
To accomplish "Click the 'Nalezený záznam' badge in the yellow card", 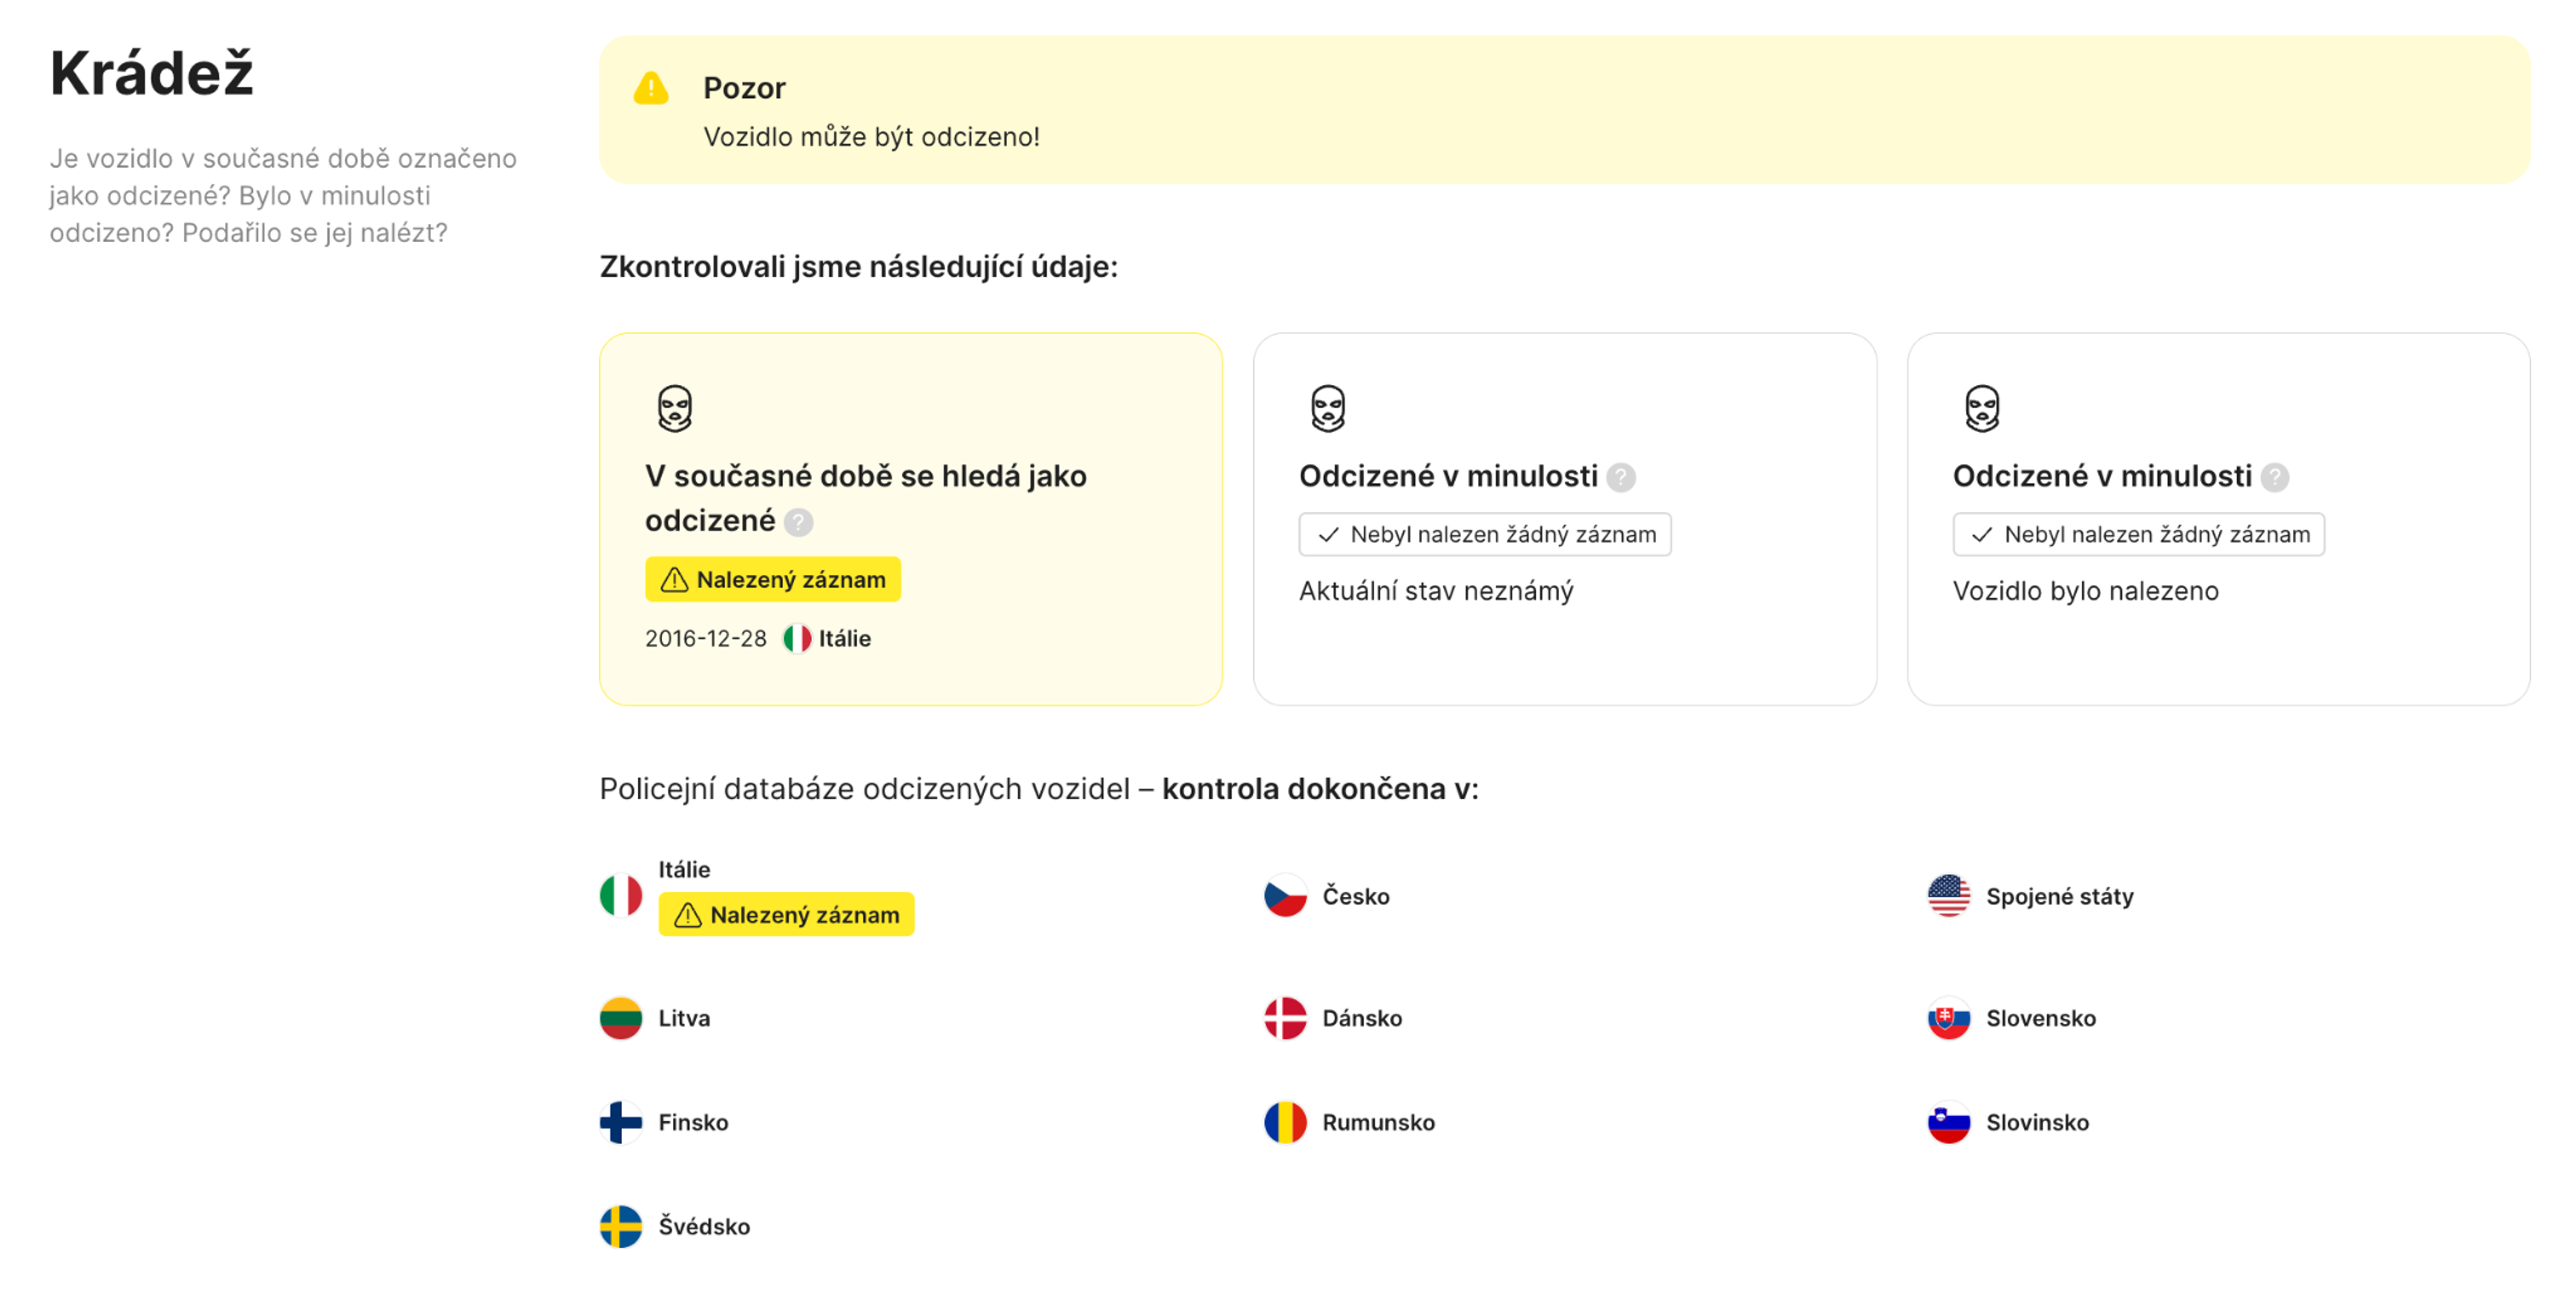I will click(773, 578).
